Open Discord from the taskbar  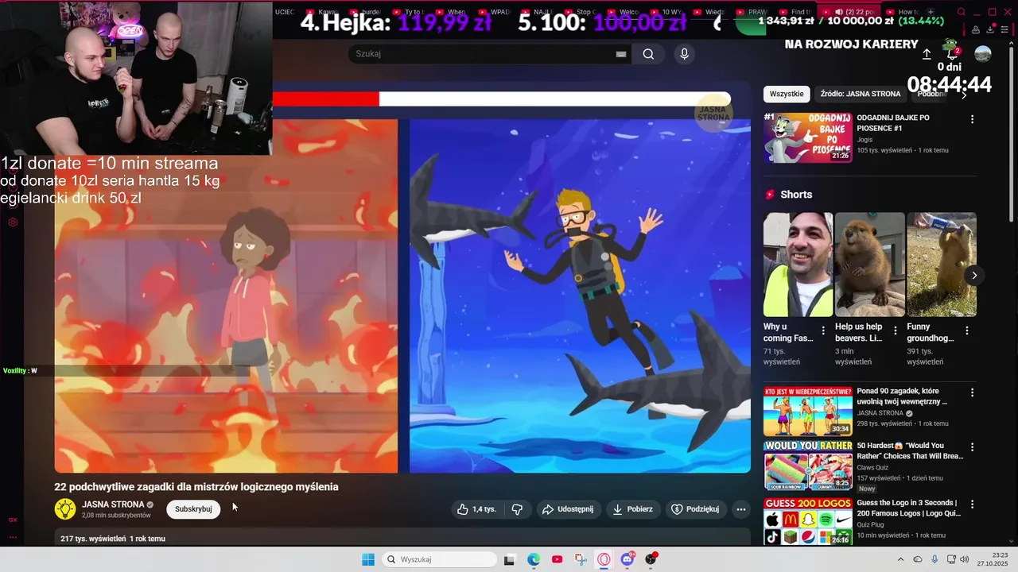point(628,559)
